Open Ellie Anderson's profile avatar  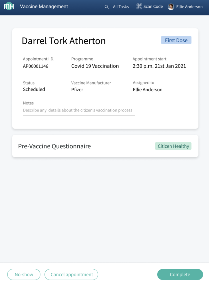pyautogui.click(x=171, y=7)
